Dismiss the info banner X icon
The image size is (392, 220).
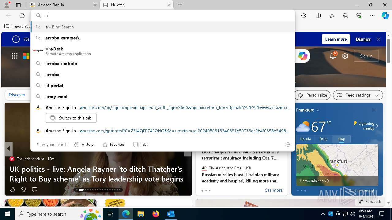pyautogui.click(x=379, y=39)
